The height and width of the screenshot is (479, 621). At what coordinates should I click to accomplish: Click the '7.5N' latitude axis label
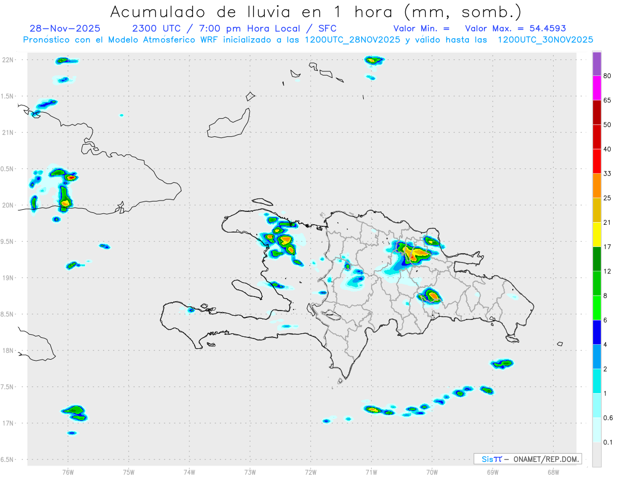click(8, 387)
